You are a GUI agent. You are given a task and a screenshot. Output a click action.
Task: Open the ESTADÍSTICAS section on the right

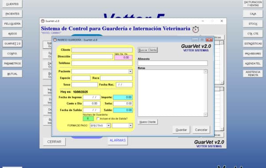(x=253, y=44)
